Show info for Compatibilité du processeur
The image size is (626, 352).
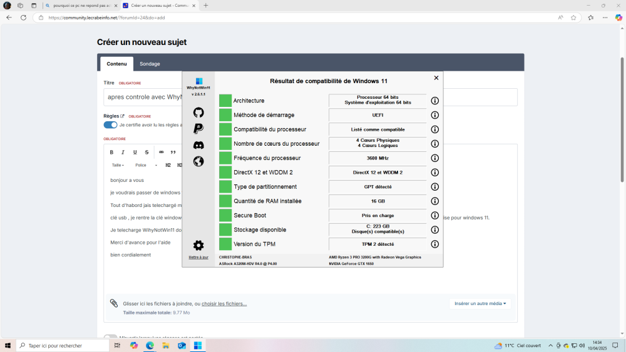pyautogui.click(x=435, y=129)
